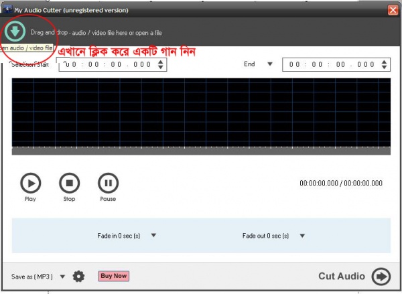Image resolution: width=402 pixels, height=294 pixels.
Task: Click the 00:00:00.000 / 00:00:00.000 position readout
Action: pos(341,183)
